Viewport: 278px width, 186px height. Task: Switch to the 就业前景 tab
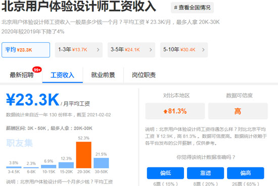(x=103, y=75)
